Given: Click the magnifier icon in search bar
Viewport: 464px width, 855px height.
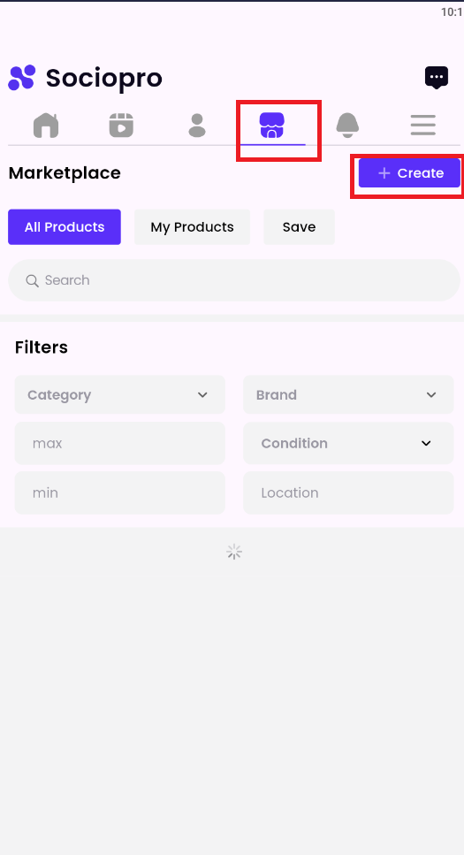Looking at the screenshot, I should tap(32, 280).
